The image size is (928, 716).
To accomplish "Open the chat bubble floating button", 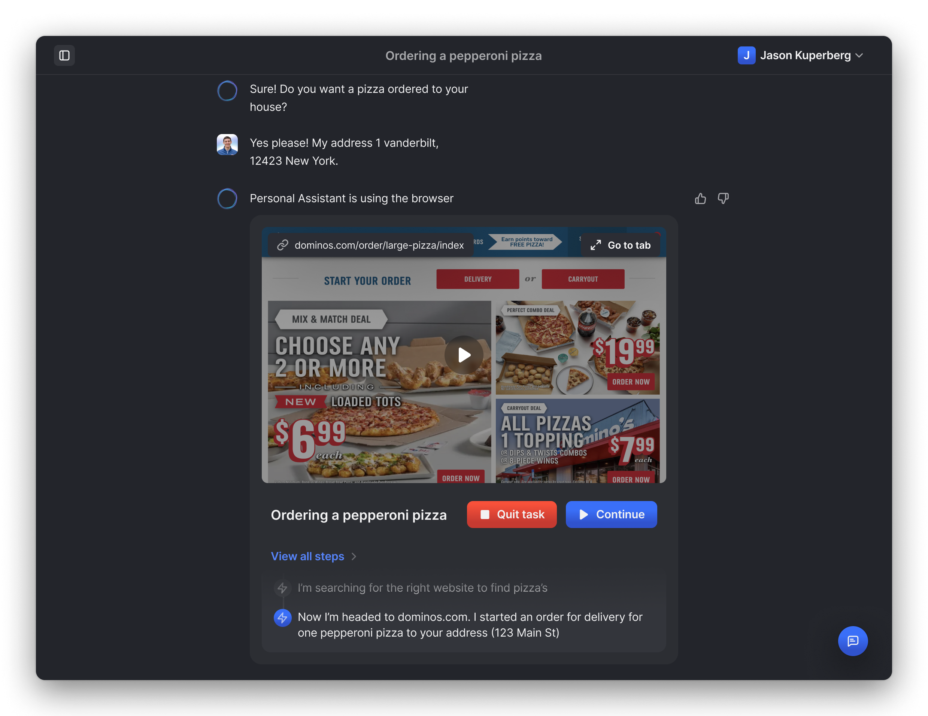I will [852, 641].
